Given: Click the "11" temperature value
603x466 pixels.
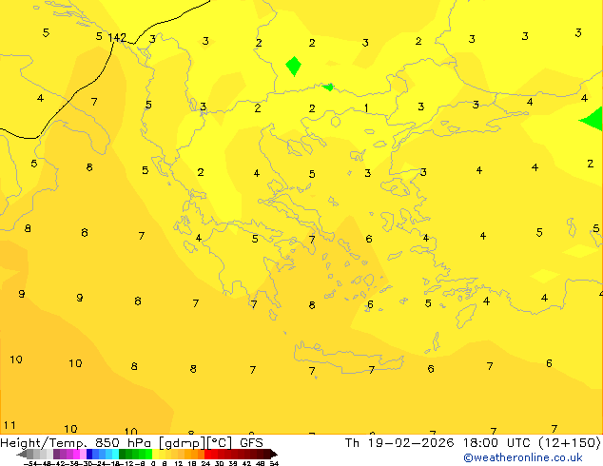Looking at the screenshot, I should click(10, 425).
